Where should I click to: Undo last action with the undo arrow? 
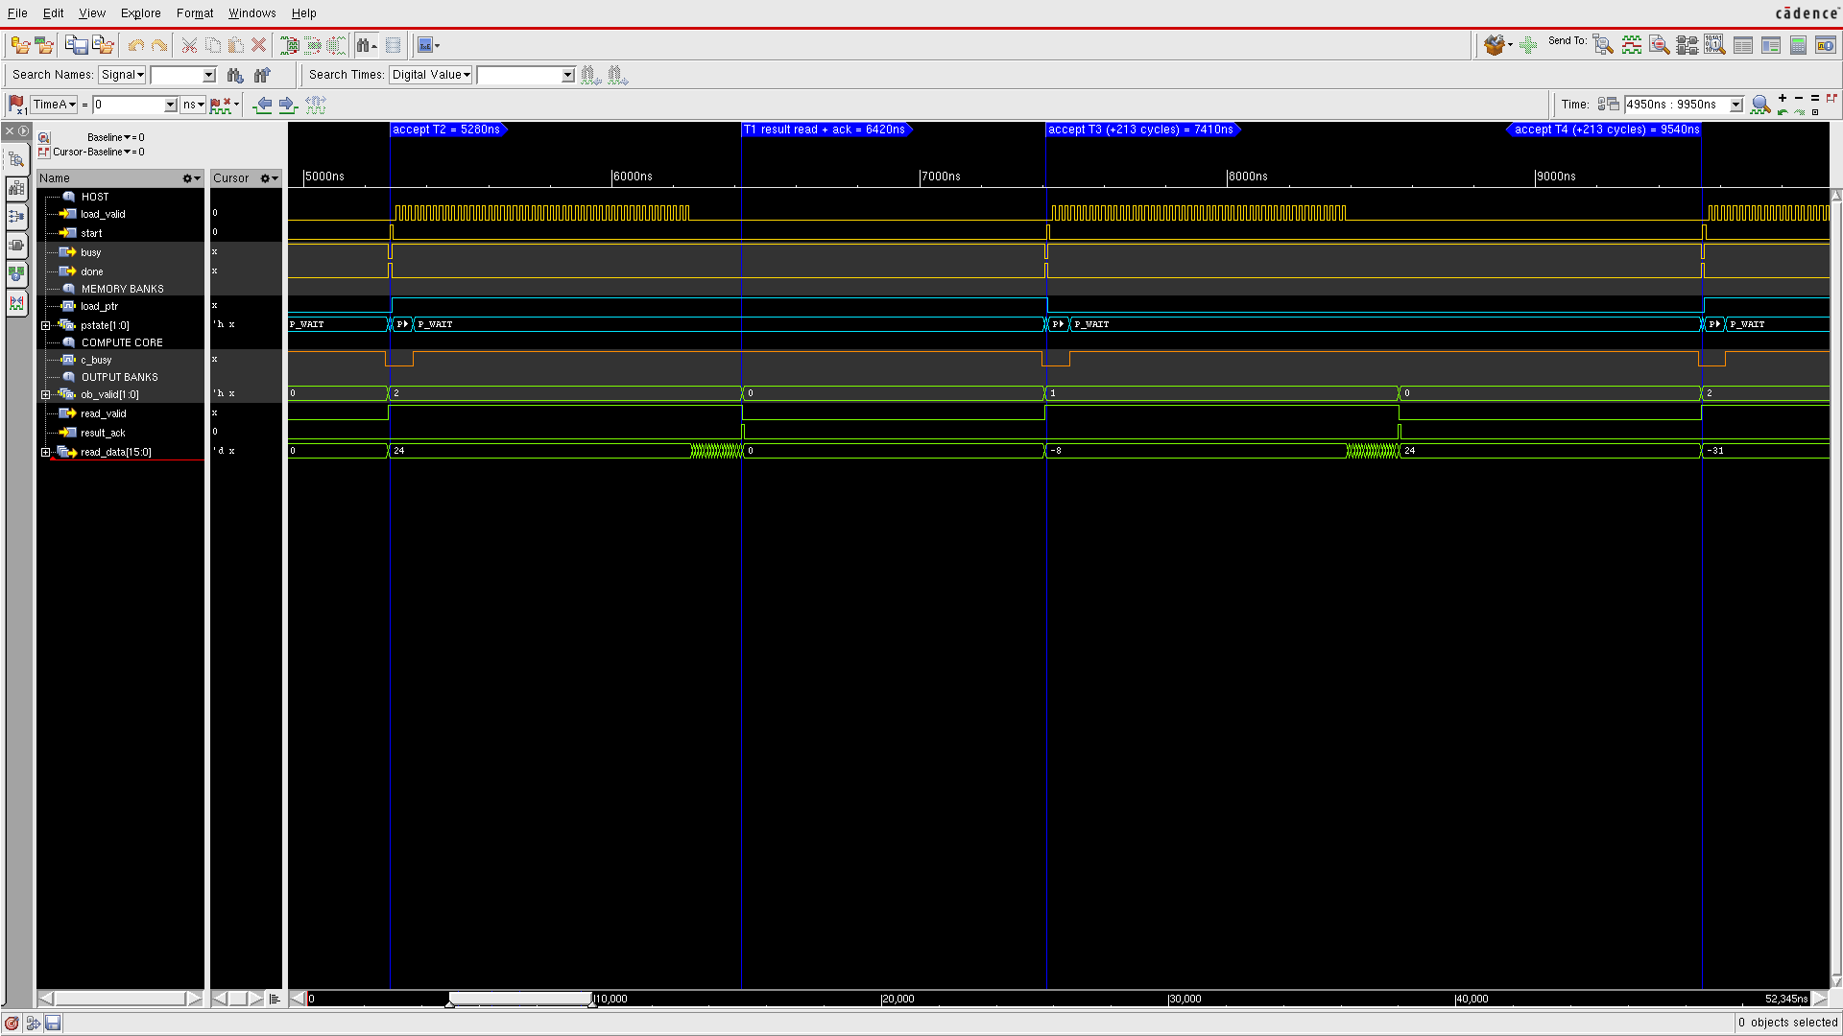tap(136, 45)
